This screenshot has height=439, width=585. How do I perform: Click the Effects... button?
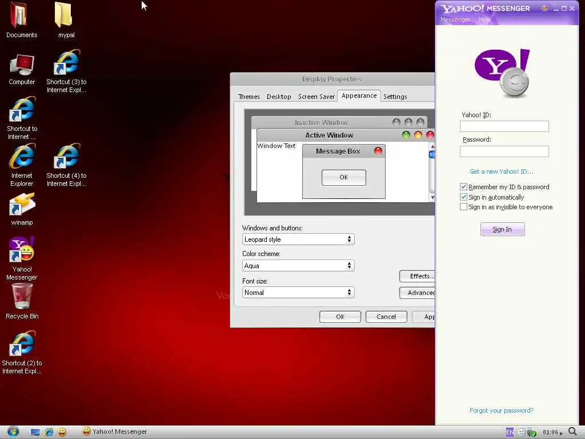pos(417,276)
